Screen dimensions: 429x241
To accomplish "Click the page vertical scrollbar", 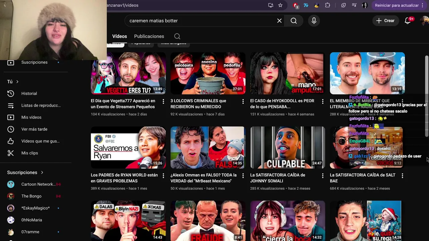I will tap(426, 95).
